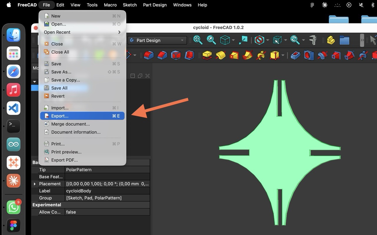The image size is (377, 235).
Task: Toggle the panel float button
Action: pos(140,76)
